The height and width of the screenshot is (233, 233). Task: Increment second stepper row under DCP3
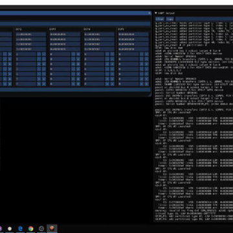[x=78, y=59]
